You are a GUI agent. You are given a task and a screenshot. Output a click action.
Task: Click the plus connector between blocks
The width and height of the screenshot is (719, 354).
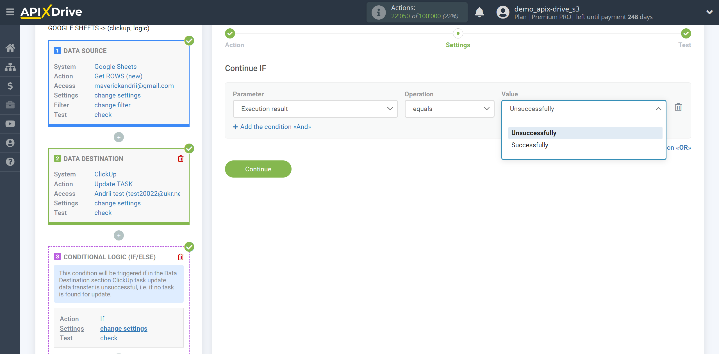pos(119,137)
